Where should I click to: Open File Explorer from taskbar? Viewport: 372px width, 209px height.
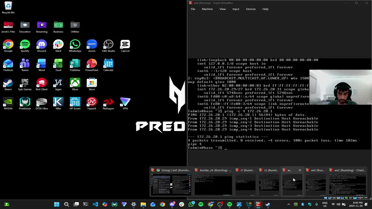[143, 204]
